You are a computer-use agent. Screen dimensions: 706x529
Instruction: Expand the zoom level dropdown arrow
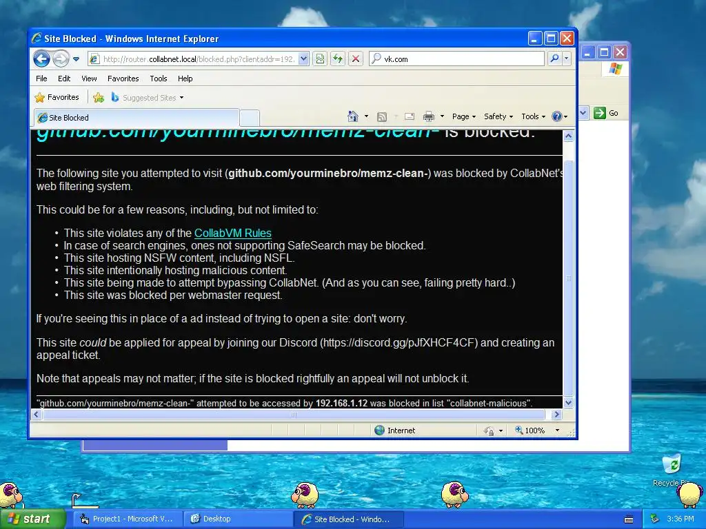pos(557,431)
